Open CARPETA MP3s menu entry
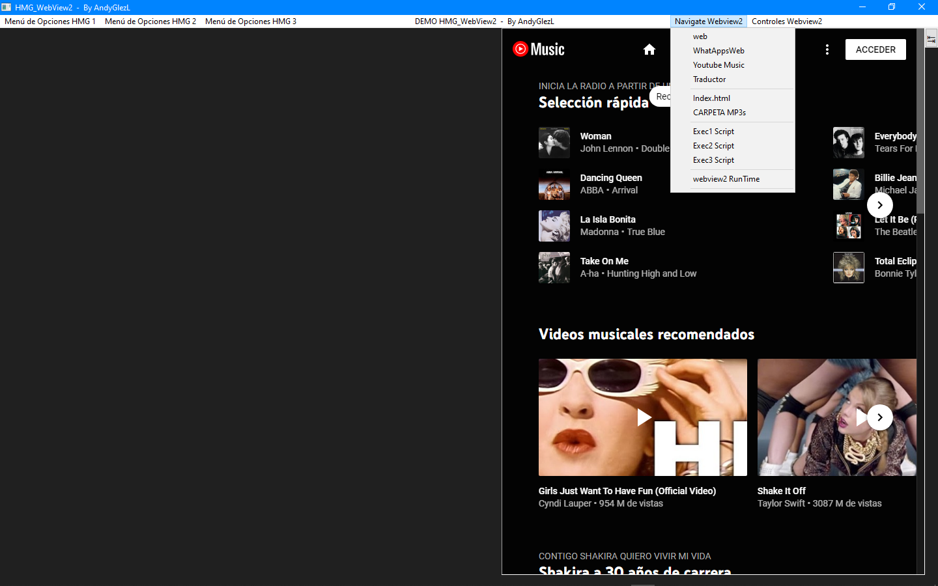 718,112
